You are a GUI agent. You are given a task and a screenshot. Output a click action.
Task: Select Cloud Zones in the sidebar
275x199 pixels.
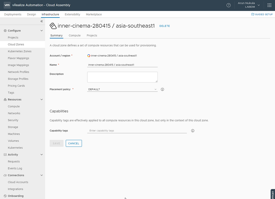(23, 44)
